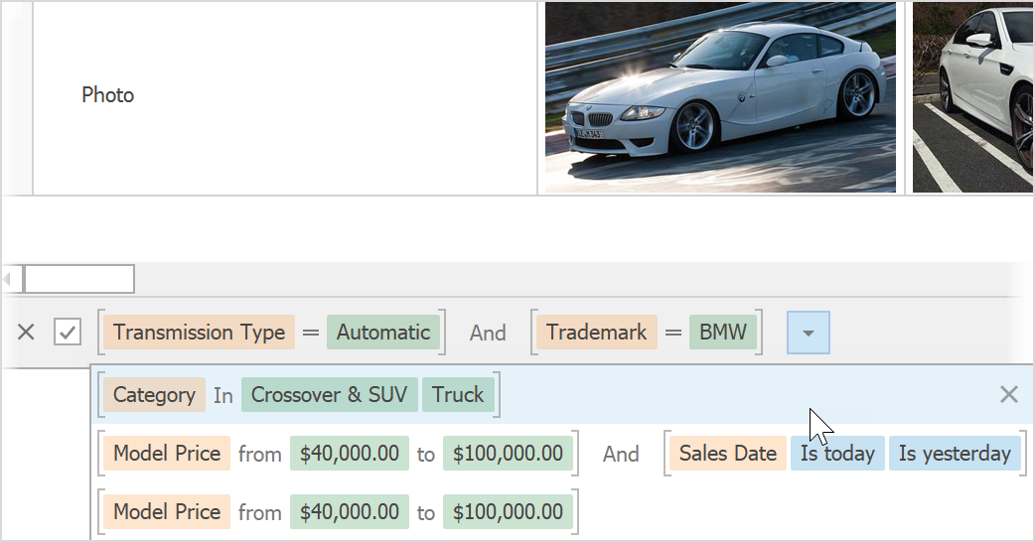Toggle the enable filter checkbox
The height and width of the screenshot is (542, 1035).
pyautogui.click(x=68, y=333)
